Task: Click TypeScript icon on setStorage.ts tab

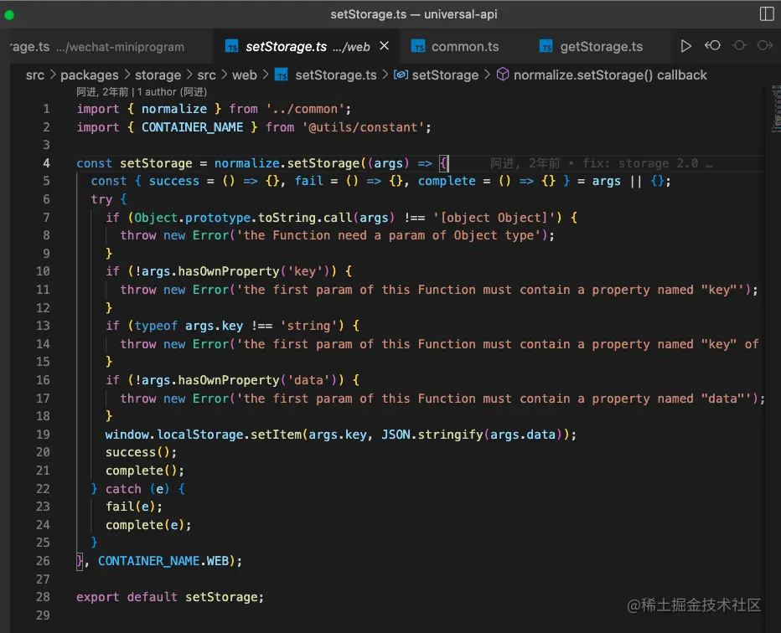Action: pyautogui.click(x=231, y=46)
